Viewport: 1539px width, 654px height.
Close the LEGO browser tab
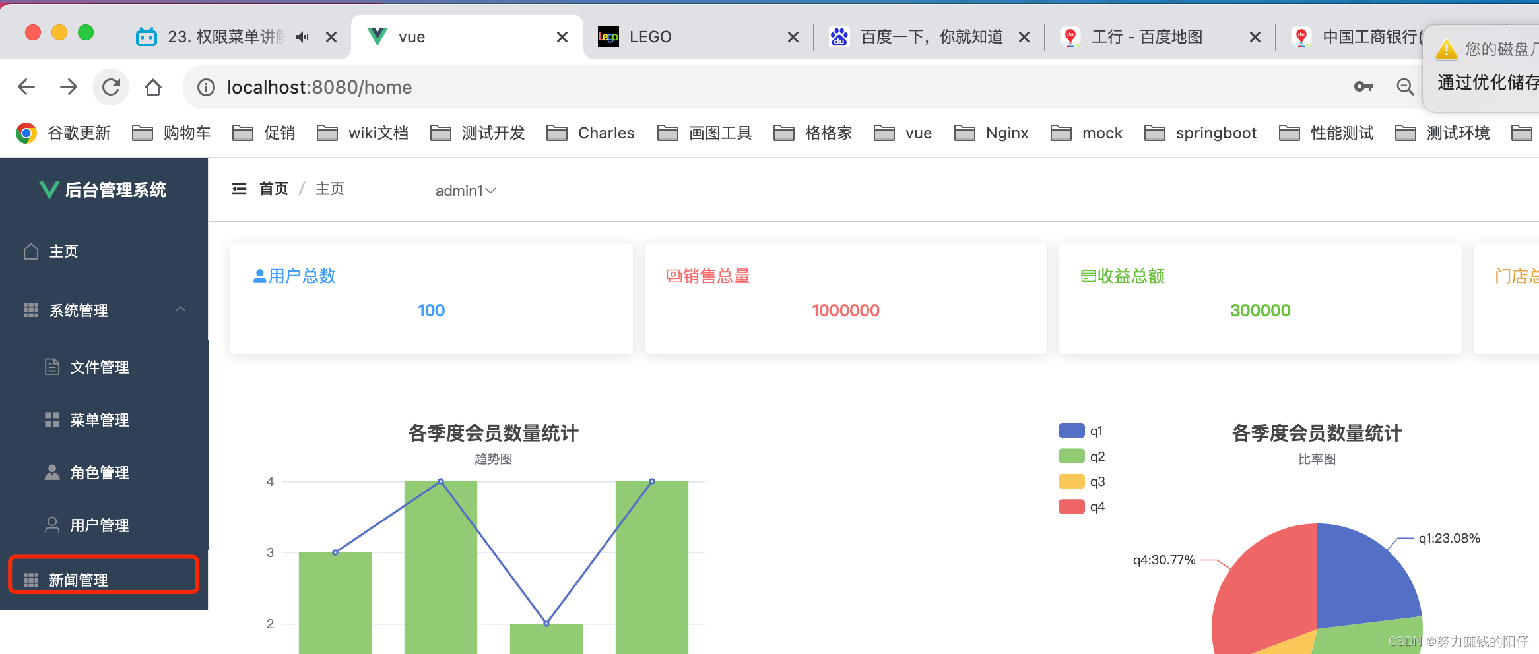[793, 37]
